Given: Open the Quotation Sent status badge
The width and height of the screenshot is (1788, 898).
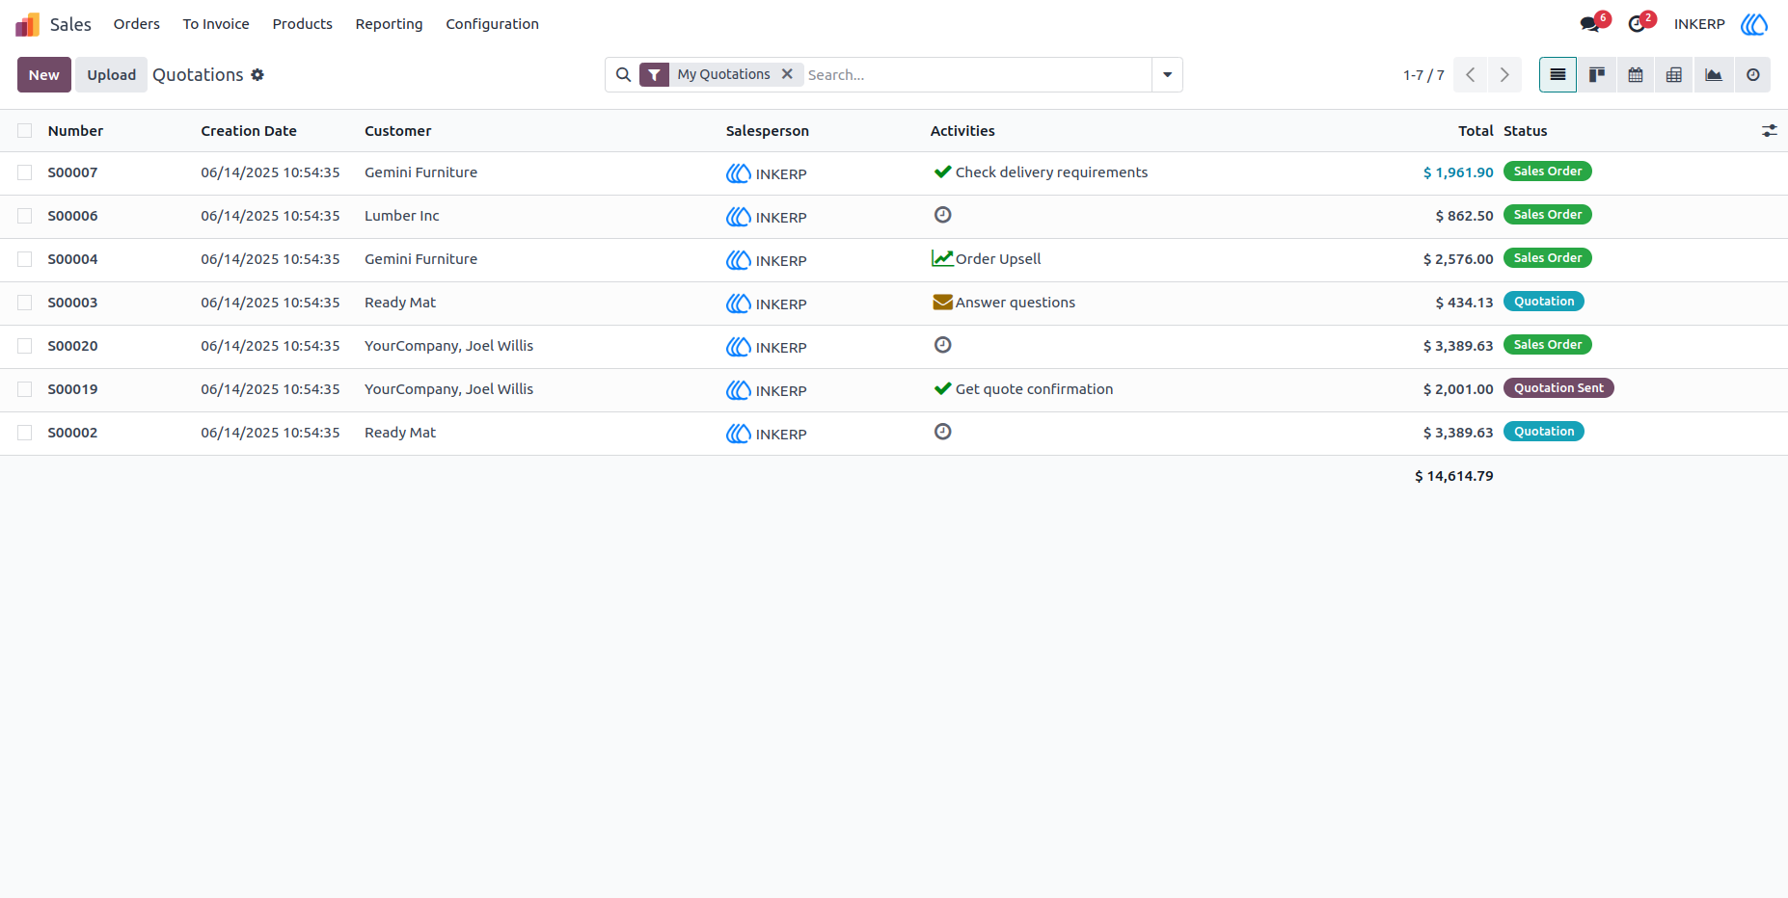Looking at the screenshot, I should point(1558,388).
